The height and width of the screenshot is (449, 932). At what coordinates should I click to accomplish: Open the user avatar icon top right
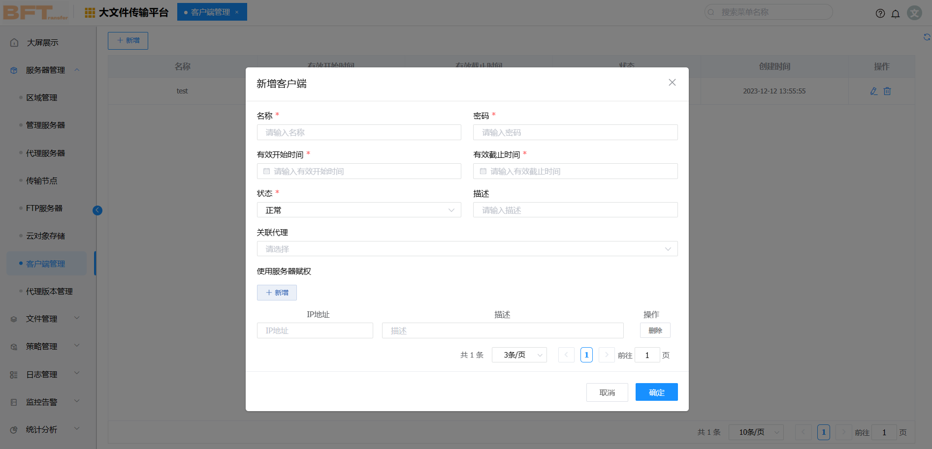914,13
